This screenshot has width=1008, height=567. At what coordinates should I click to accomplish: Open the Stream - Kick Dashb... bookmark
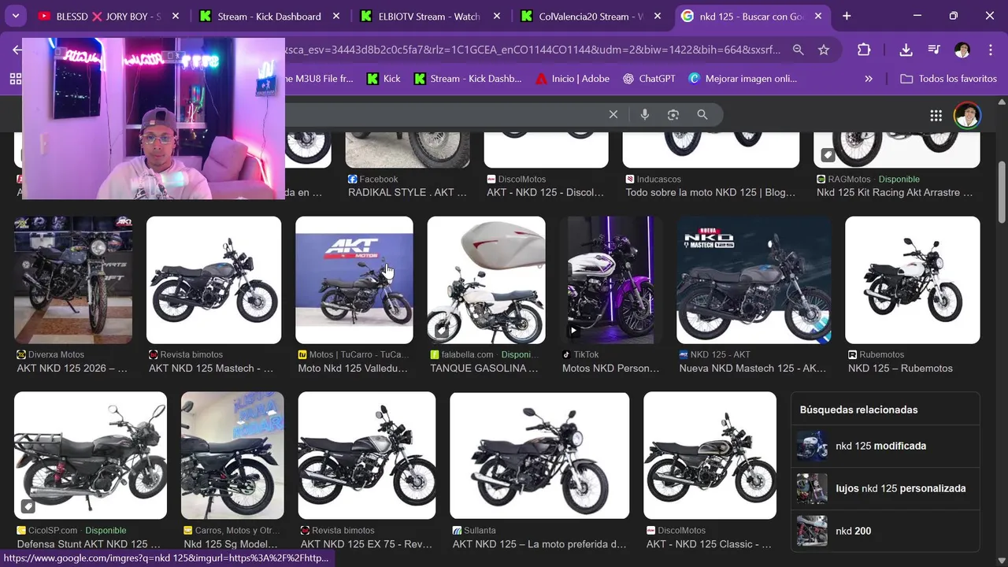tap(468, 79)
